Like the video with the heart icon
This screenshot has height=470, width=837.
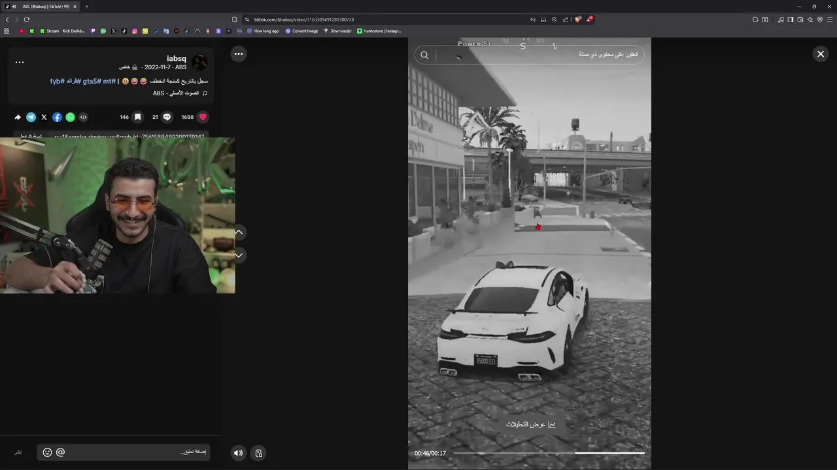[203, 117]
